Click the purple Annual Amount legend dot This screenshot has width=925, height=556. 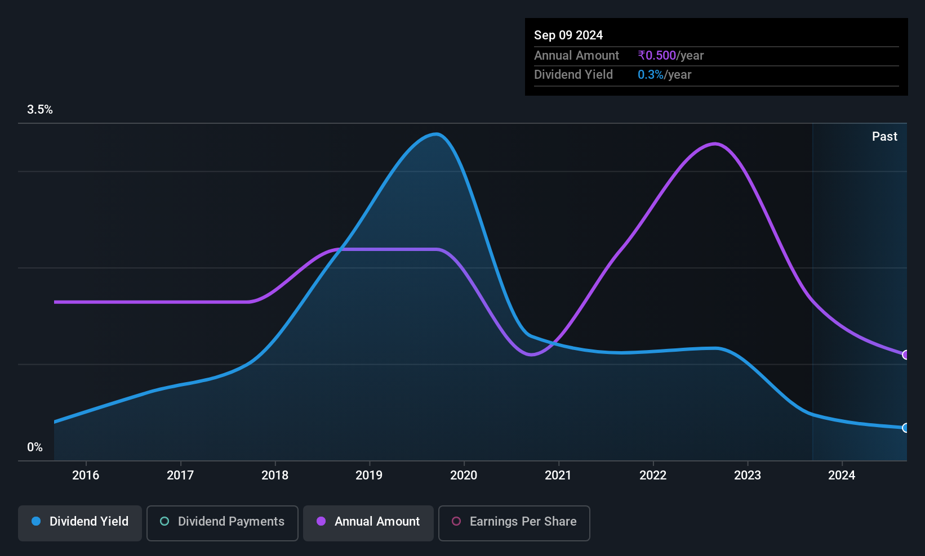pos(321,521)
